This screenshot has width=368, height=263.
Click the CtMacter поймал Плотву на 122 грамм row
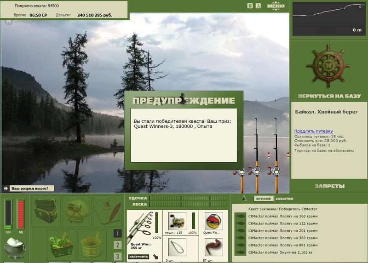(x=283, y=223)
